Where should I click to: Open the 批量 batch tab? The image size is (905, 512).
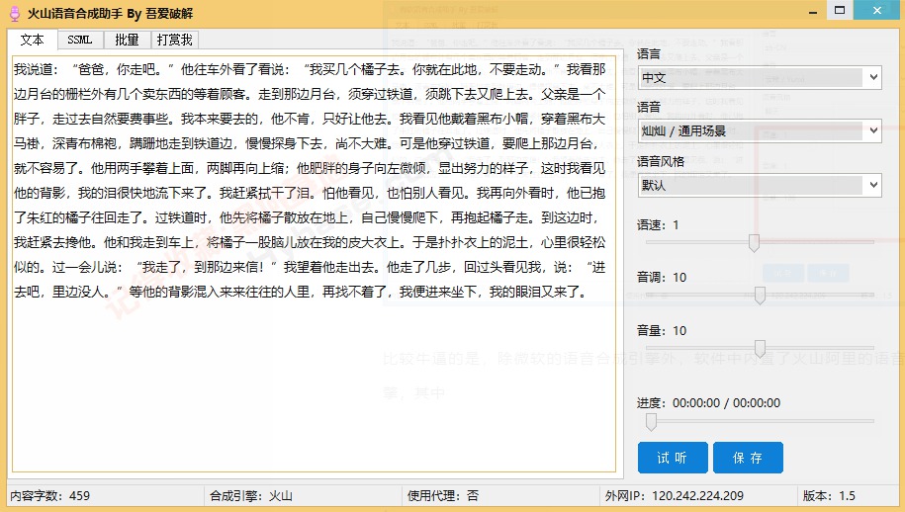(x=127, y=40)
